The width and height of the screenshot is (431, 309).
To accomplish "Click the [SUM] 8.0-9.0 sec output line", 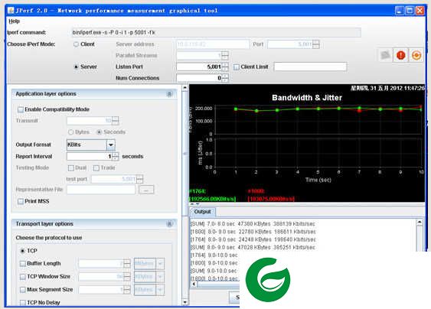I will point(253,248).
